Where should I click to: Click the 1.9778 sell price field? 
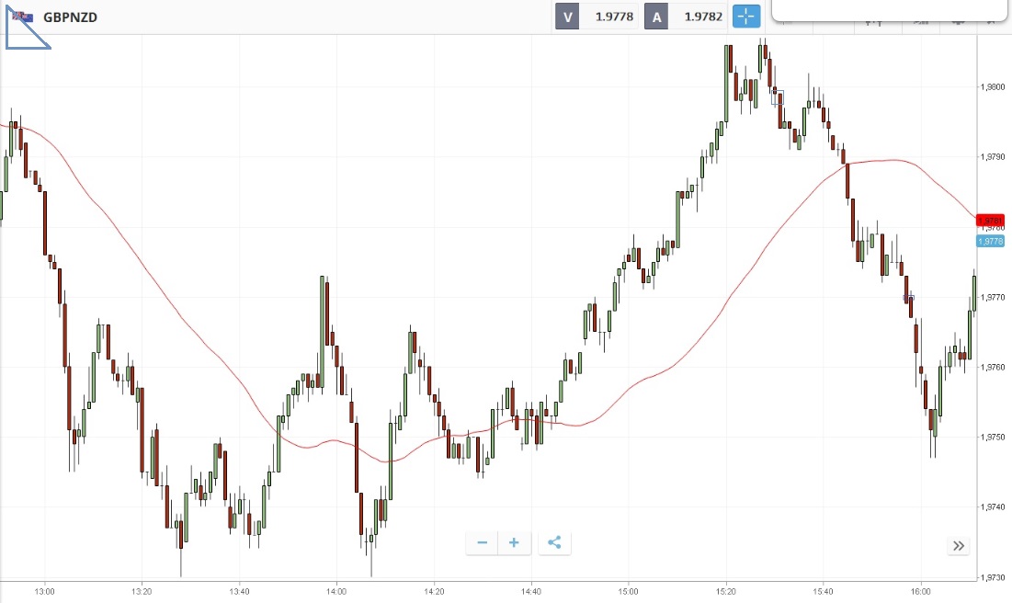(610, 17)
